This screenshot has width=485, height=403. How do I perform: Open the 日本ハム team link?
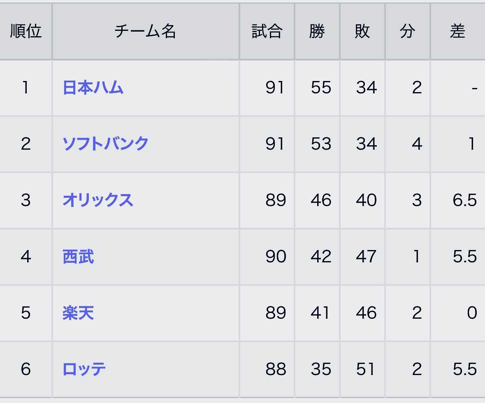point(93,88)
